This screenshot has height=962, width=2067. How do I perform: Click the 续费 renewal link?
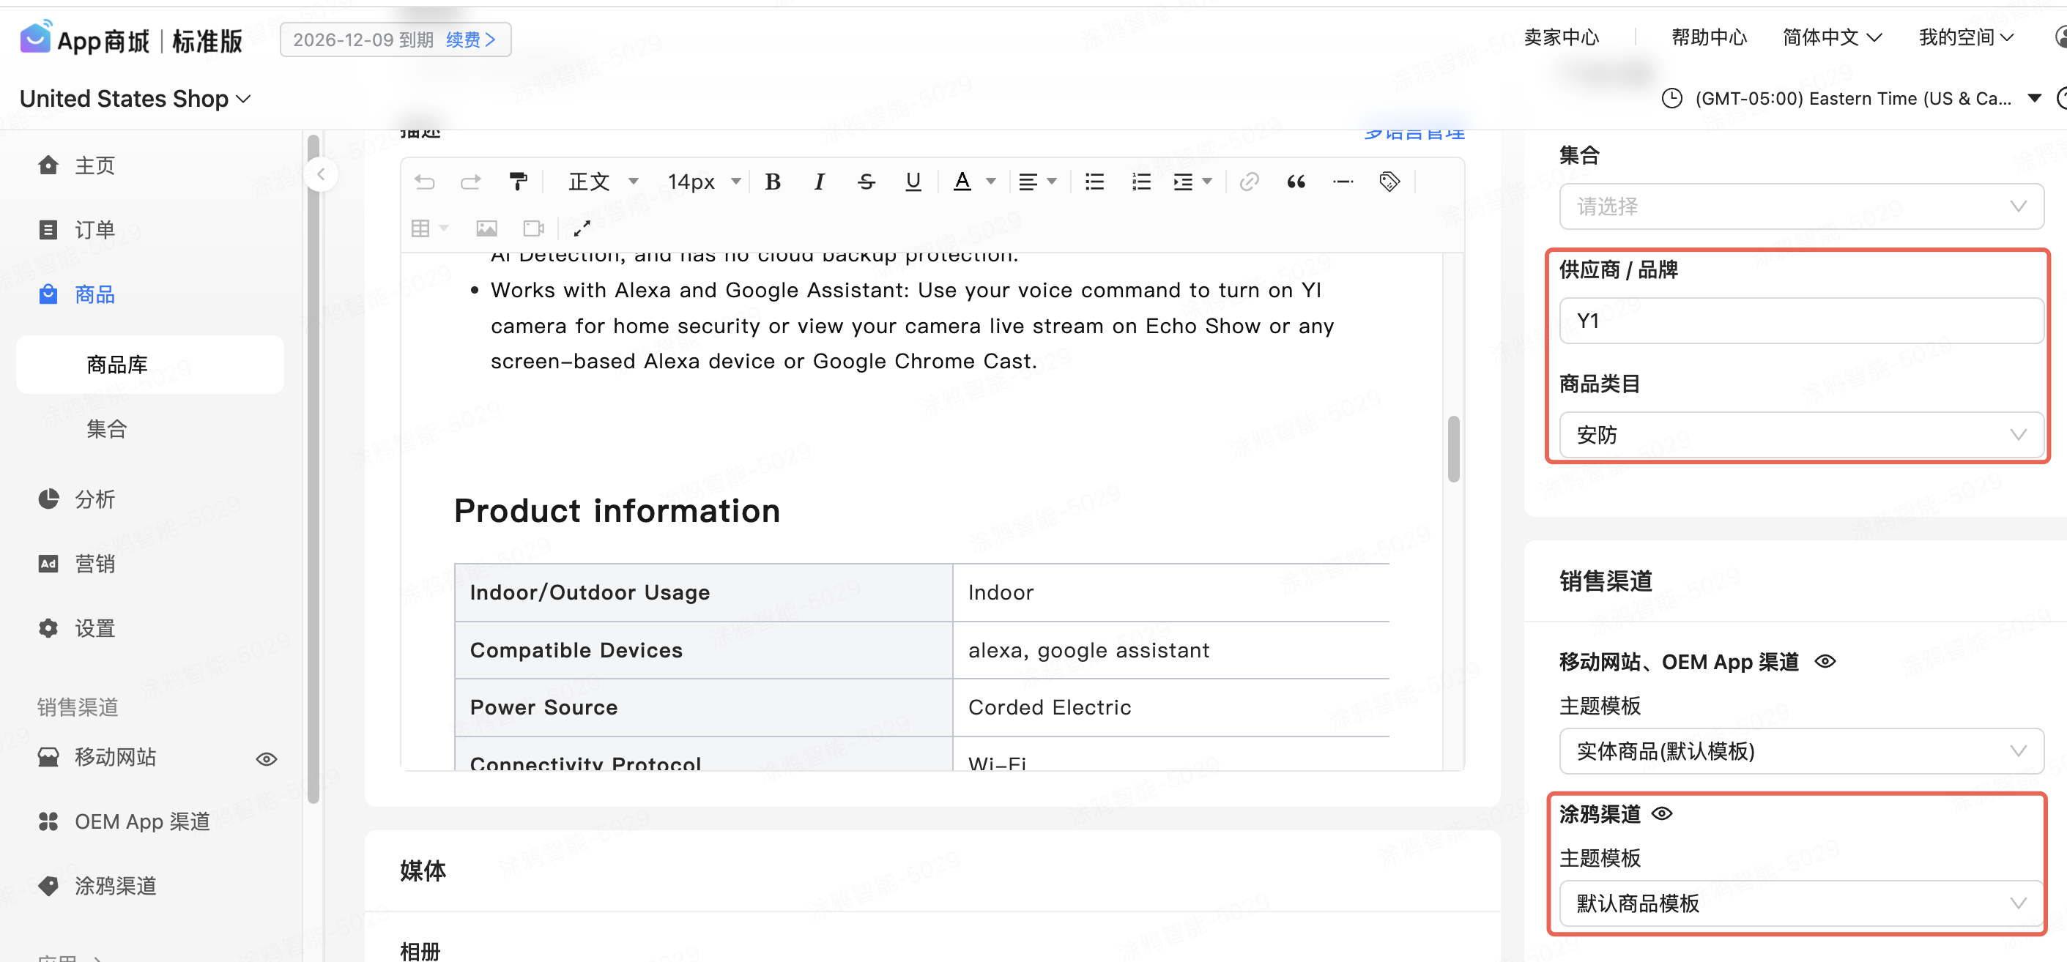pyautogui.click(x=470, y=40)
